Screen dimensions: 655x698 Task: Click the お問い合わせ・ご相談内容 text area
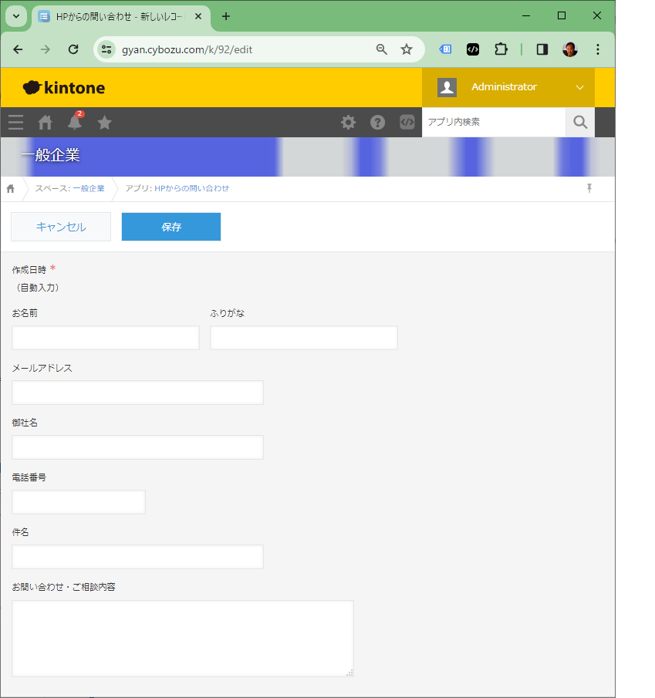tap(183, 639)
